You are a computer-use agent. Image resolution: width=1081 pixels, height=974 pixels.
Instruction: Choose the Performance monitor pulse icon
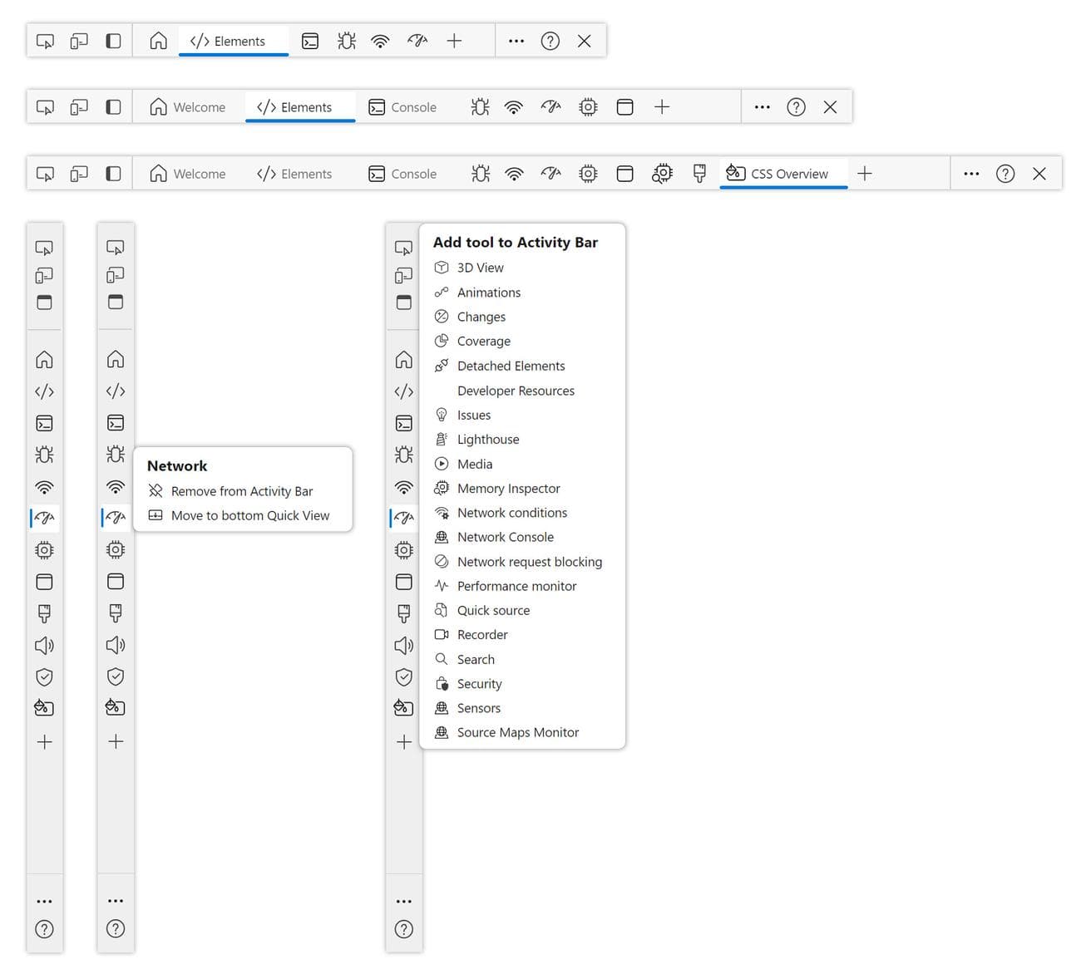coord(442,586)
